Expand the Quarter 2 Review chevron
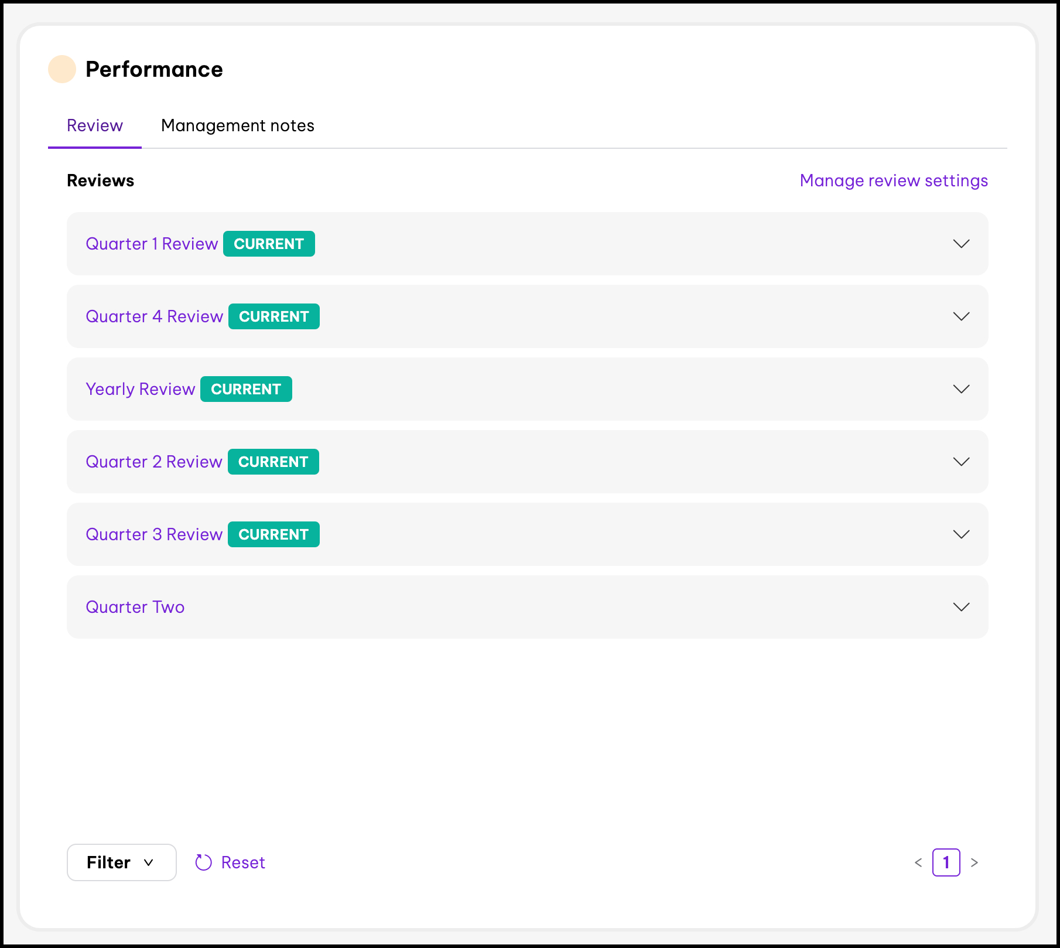Image resolution: width=1060 pixels, height=948 pixels. click(961, 462)
